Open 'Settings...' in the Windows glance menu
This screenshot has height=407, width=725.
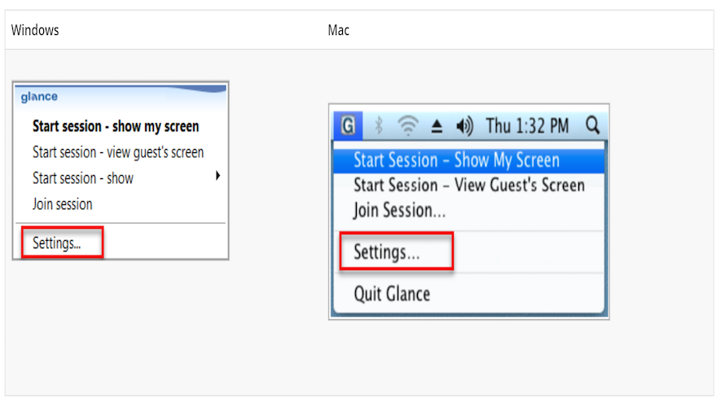tap(57, 242)
